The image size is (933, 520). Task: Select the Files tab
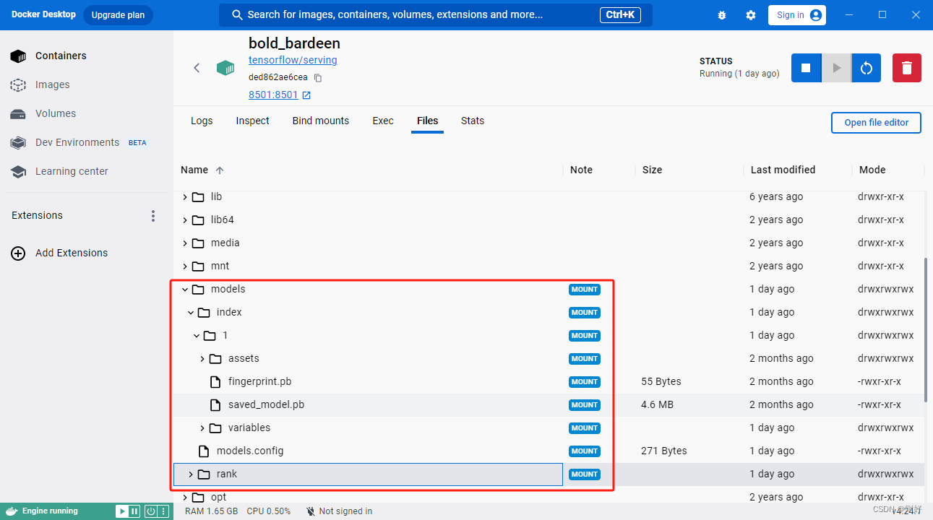(x=428, y=121)
